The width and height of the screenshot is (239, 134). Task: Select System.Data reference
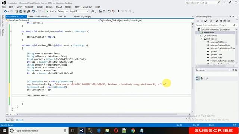coord(216,58)
